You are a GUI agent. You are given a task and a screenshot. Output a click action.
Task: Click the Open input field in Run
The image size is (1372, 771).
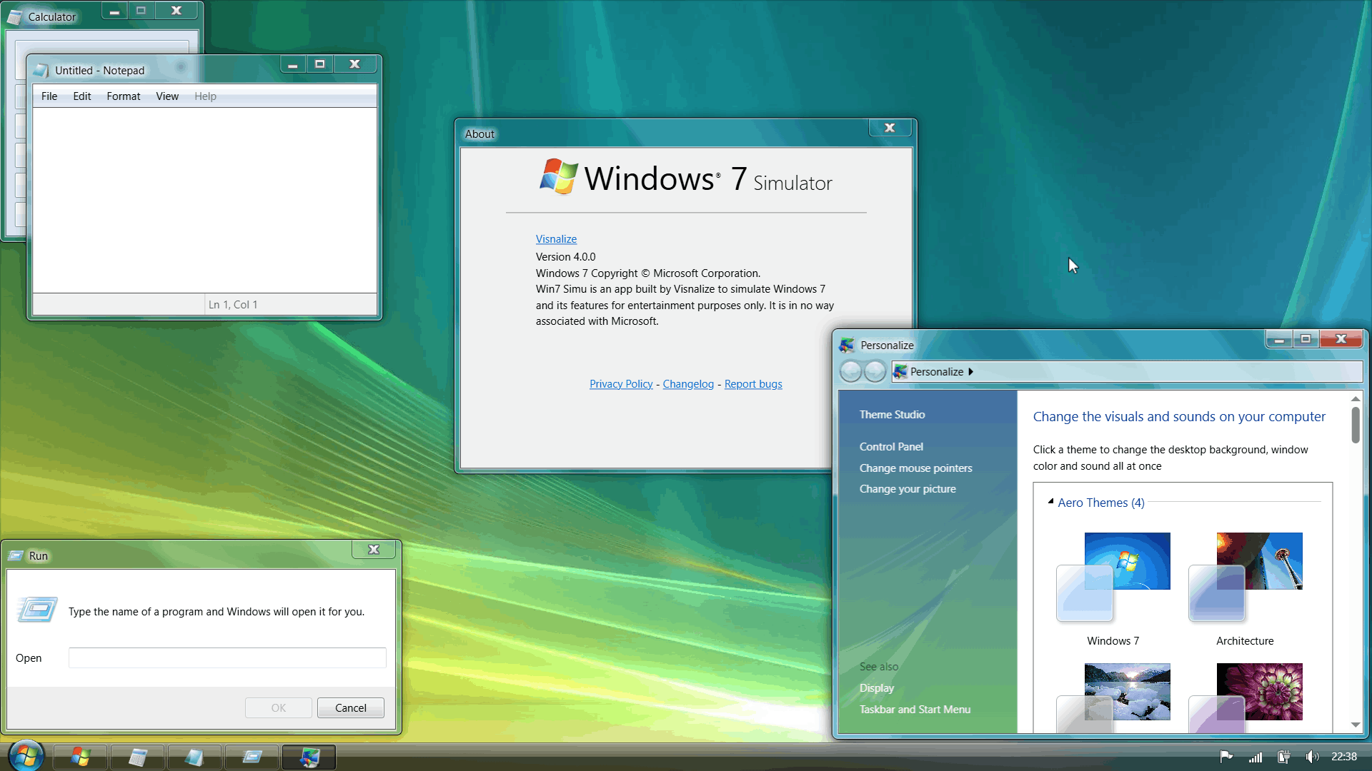tap(227, 657)
